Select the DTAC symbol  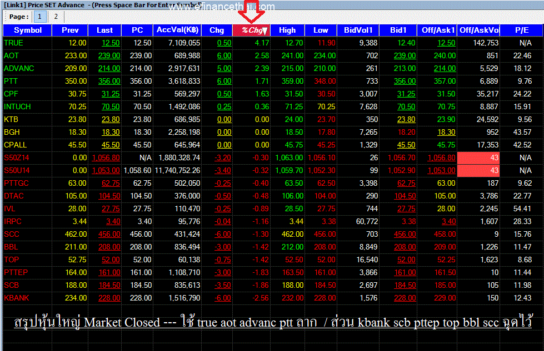coord(14,196)
